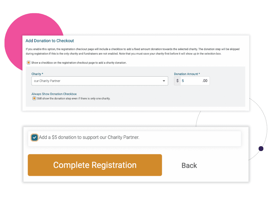
Task: Click the Add Donation to Checkout heading
Action: [x=50, y=41]
